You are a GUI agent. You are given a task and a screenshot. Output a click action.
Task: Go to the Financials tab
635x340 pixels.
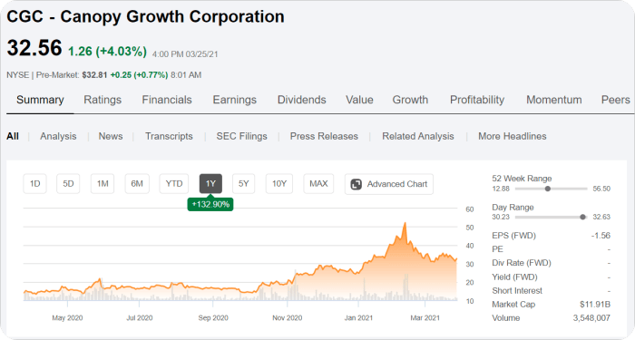(167, 100)
